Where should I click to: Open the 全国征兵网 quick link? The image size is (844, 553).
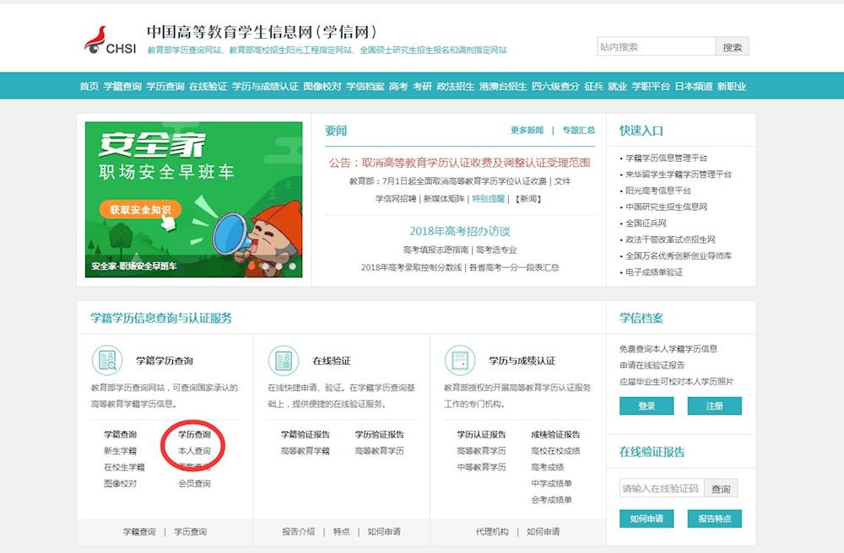click(x=646, y=223)
